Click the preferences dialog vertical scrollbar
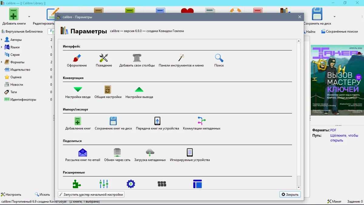Viewport: 364px width, 205px height. (299, 114)
